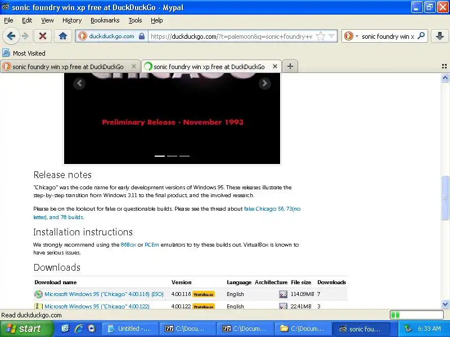Screen dimensions: 450x337
Task: Click the padlock security icon
Action: [142, 36]
